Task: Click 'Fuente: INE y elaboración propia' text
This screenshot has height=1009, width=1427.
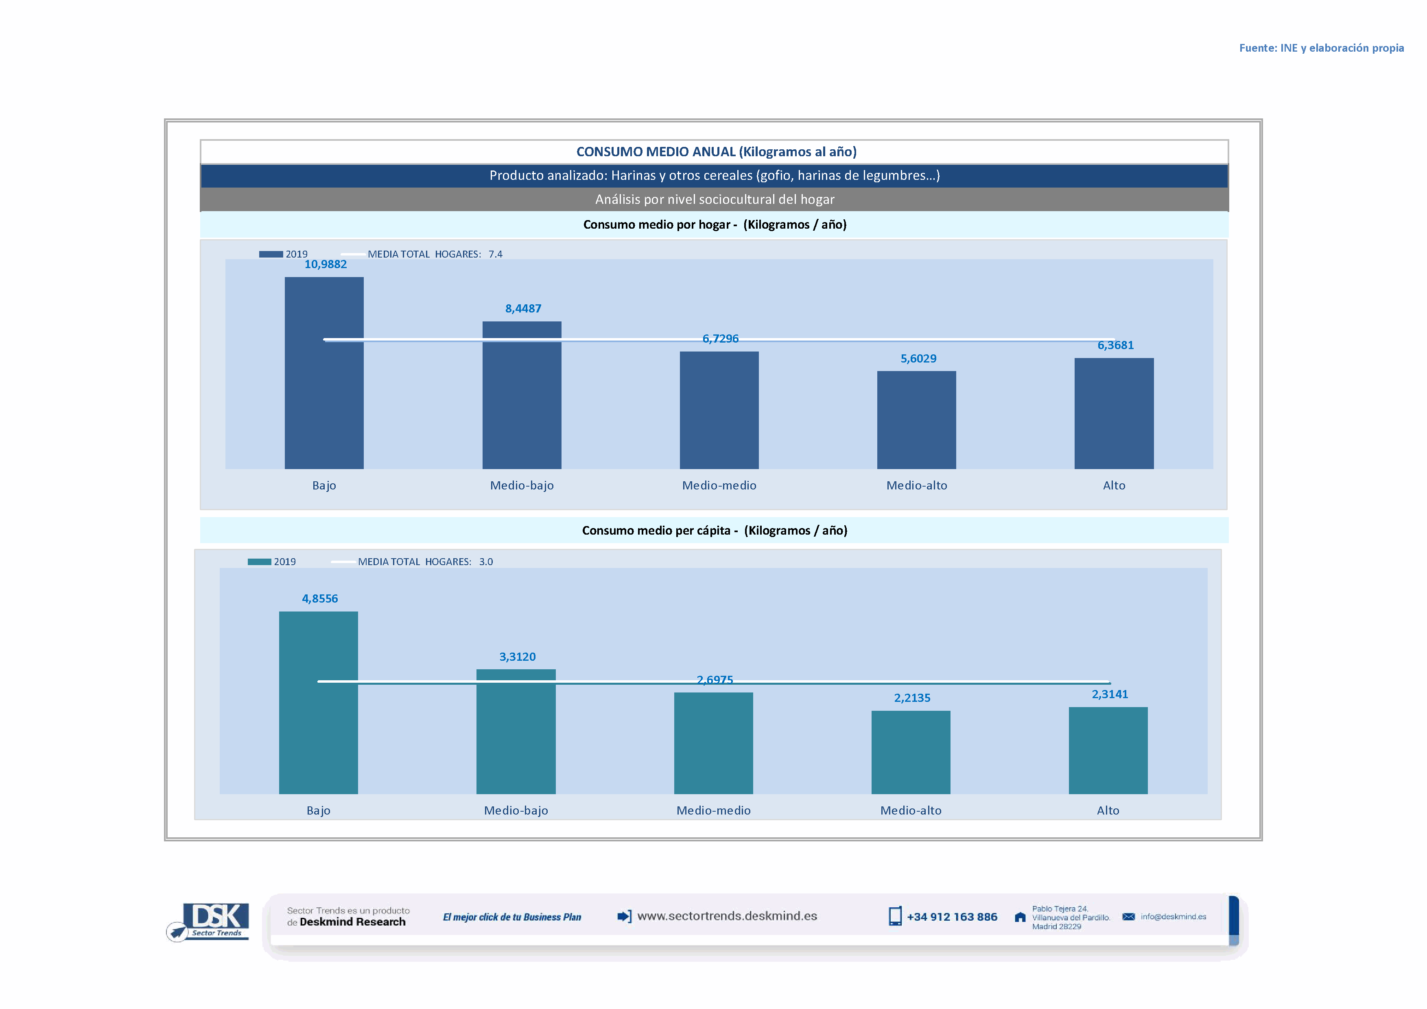Action: pos(1321,48)
